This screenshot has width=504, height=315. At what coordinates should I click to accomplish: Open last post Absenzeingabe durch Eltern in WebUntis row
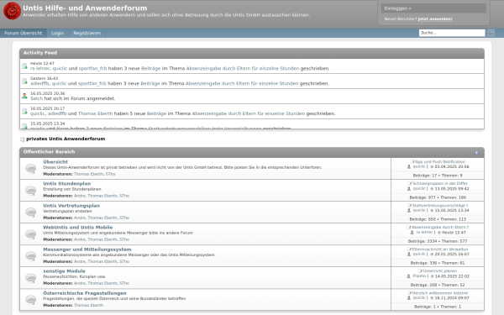440,228
